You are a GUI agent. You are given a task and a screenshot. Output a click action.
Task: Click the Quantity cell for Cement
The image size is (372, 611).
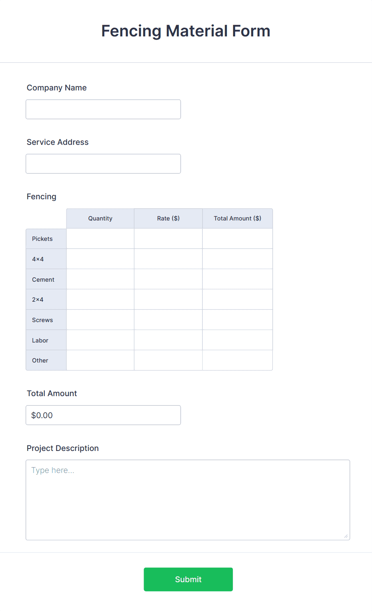click(x=100, y=279)
